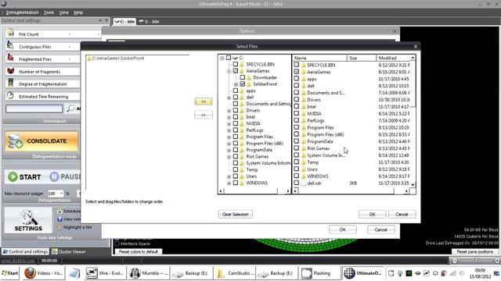This screenshot has height=281, width=501.
Task: Open Mumble from the taskbar
Action: click(x=149, y=273)
